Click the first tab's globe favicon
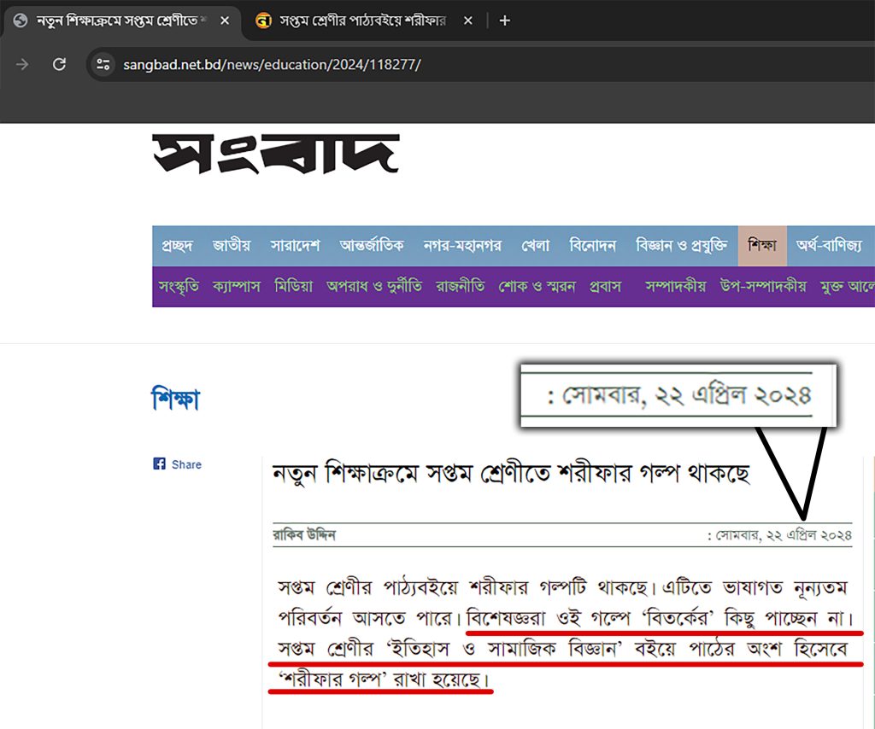The width and height of the screenshot is (875, 729). click(21, 20)
